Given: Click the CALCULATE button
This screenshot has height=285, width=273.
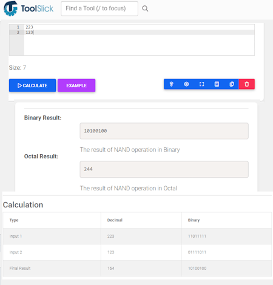Looking at the screenshot, I should (x=32, y=85).
